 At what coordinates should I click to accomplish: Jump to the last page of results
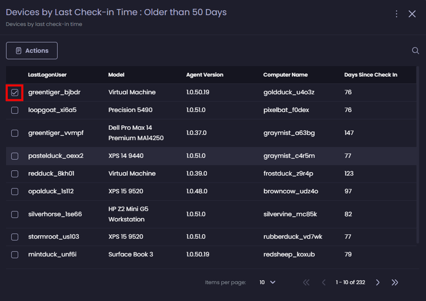click(395, 282)
